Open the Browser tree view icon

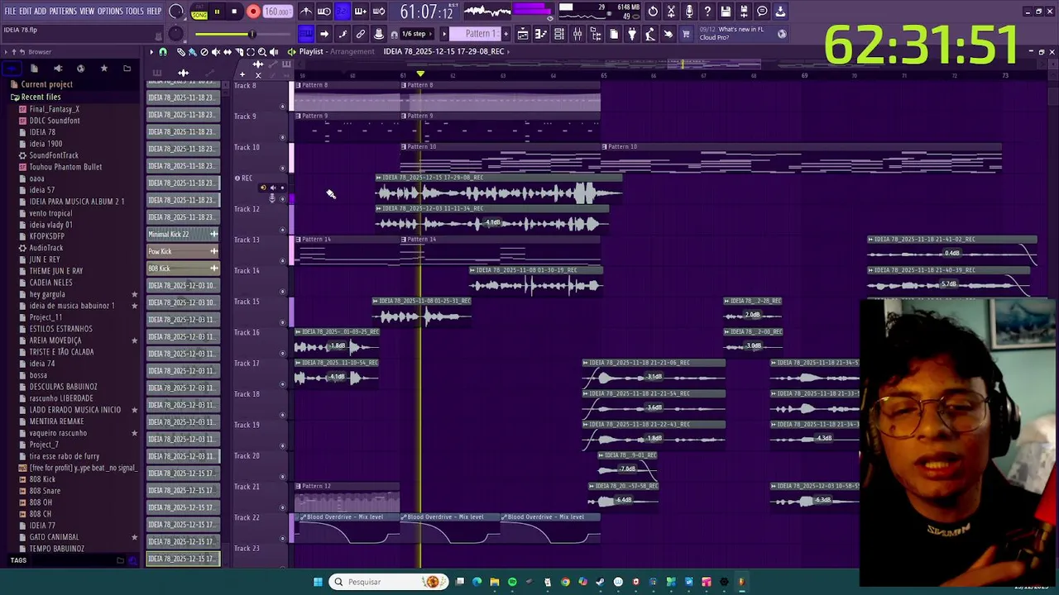point(596,34)
